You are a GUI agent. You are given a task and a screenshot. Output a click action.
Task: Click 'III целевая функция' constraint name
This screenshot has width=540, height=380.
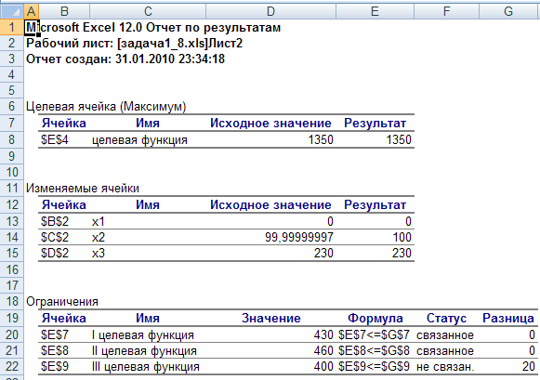click(x=146, y=367)
